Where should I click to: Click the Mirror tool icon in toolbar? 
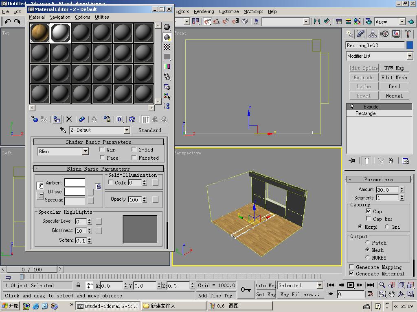point(317,22)
